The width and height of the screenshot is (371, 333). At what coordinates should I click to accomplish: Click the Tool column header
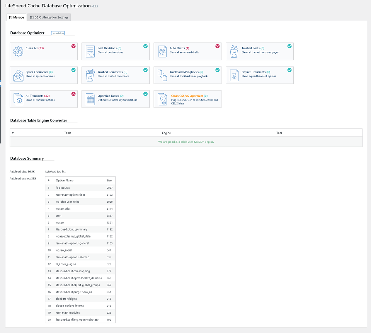[279, 133]
